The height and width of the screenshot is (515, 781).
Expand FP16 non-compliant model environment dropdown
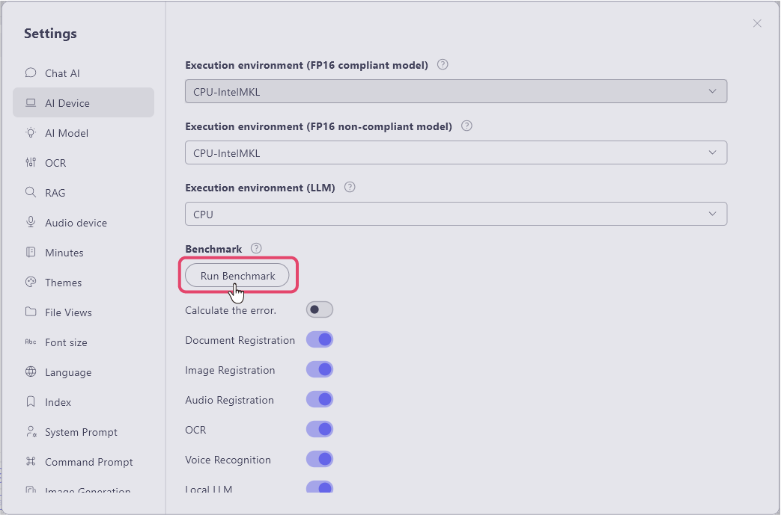click(455, 153)
